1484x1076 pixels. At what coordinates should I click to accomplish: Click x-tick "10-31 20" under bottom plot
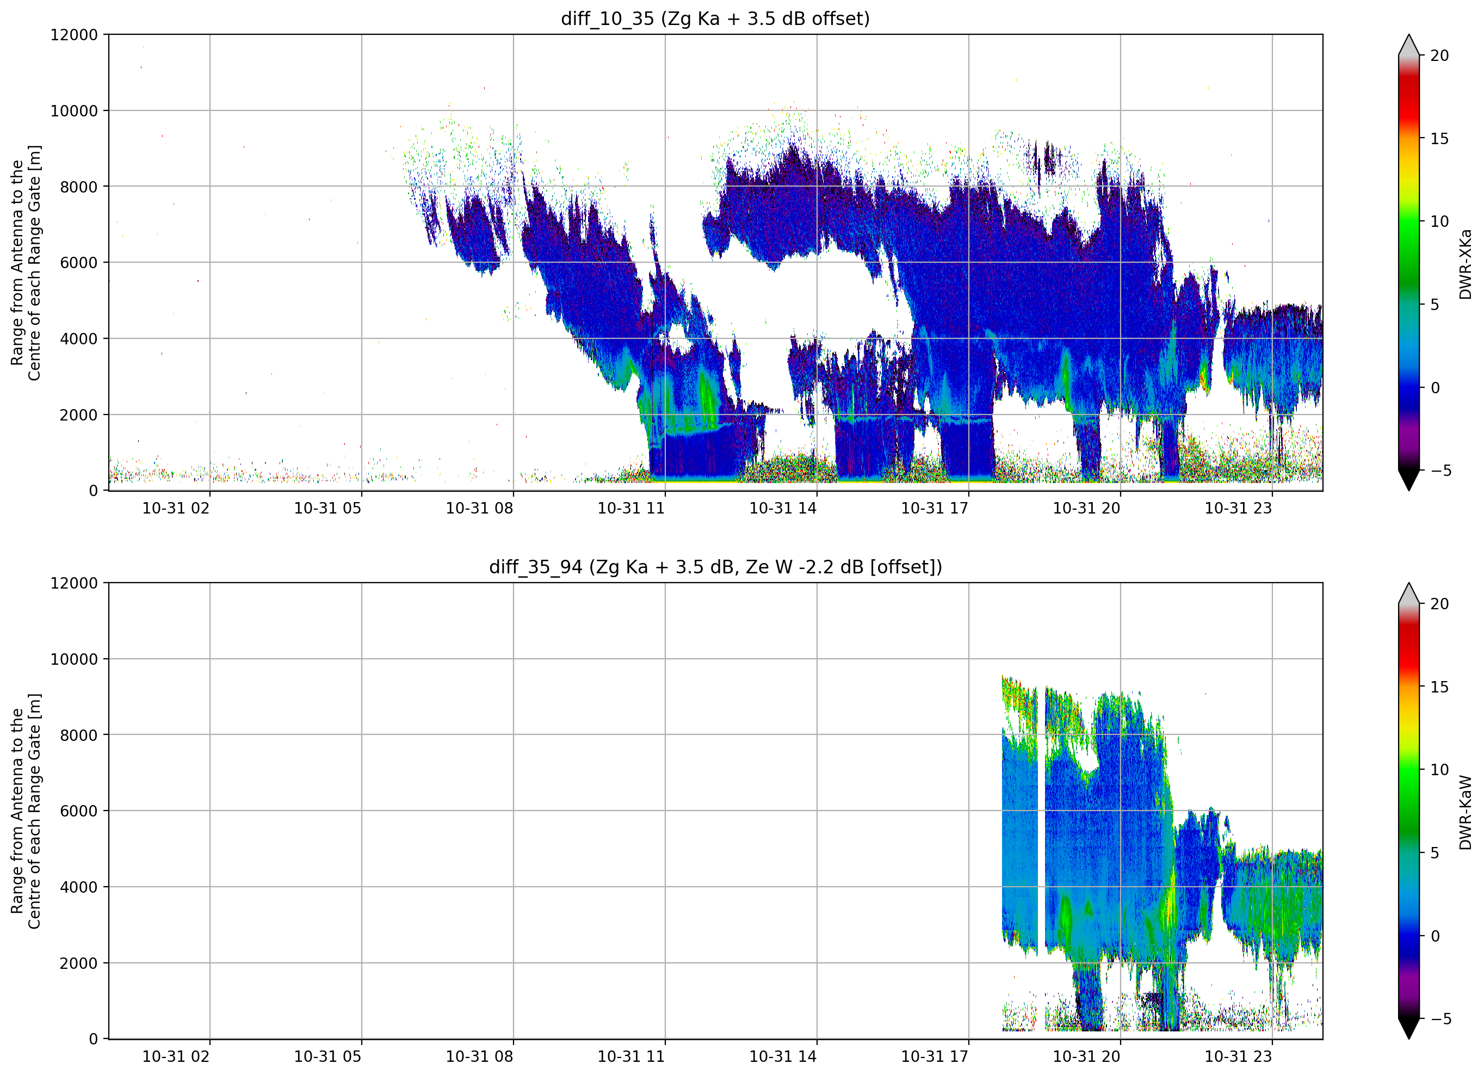(1087, 1057)
